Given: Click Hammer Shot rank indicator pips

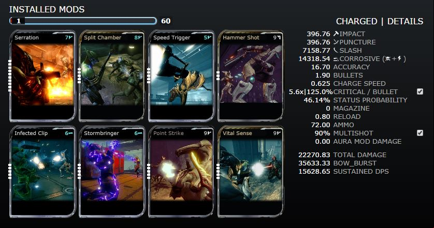Looking at the screenshot, I should coord(218,75).
